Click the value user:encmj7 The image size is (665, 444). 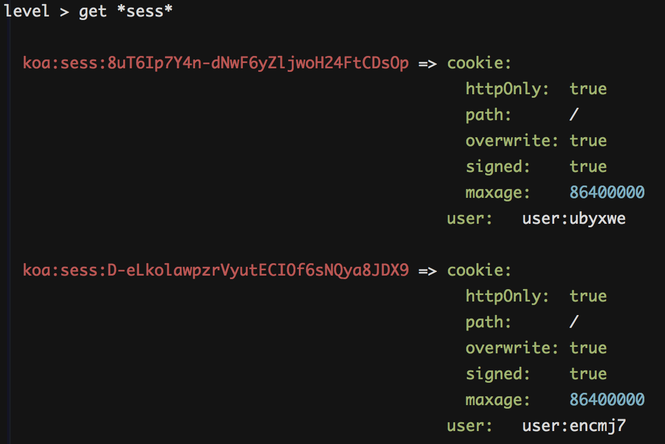574,426
